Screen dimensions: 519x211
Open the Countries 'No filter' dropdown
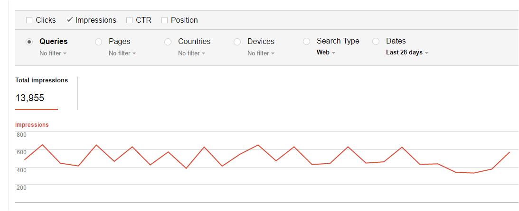click(x=191, y=53)
